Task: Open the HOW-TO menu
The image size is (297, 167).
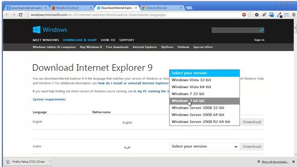Action: coord(108,40)
